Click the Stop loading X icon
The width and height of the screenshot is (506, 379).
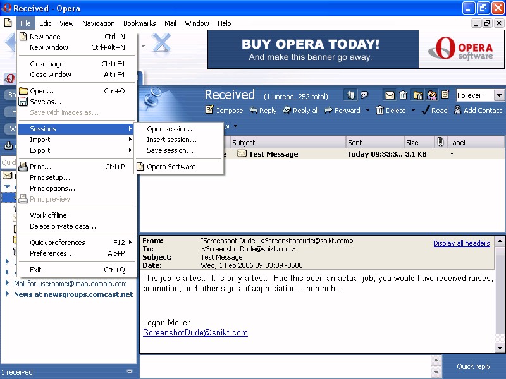[161, 42]
